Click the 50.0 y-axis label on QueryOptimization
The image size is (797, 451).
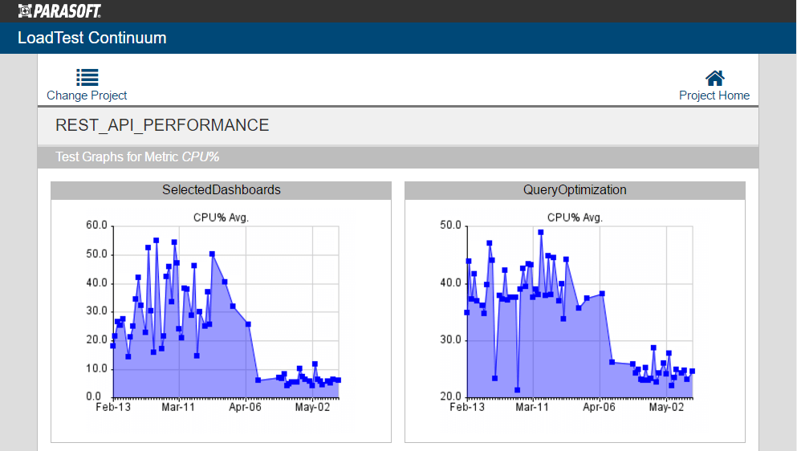click(x=450, y=225)
